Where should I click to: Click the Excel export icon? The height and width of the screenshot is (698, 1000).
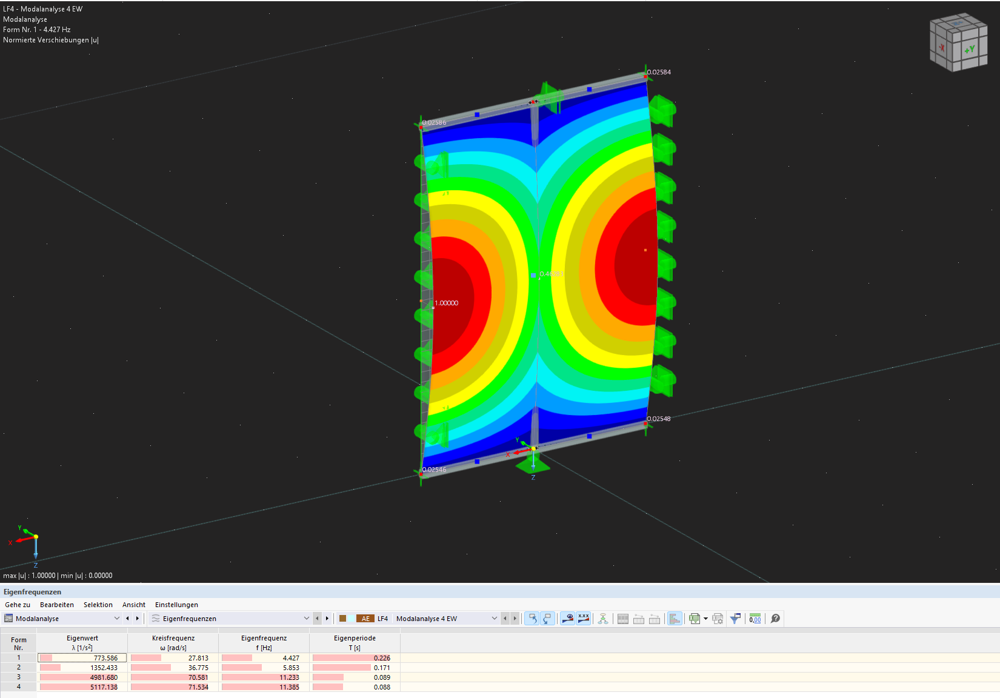[694, 619]
